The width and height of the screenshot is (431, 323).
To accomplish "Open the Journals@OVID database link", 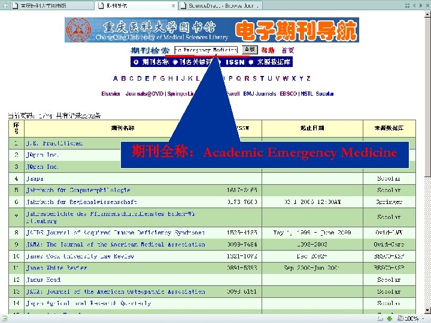I will (x=145, y=94).
